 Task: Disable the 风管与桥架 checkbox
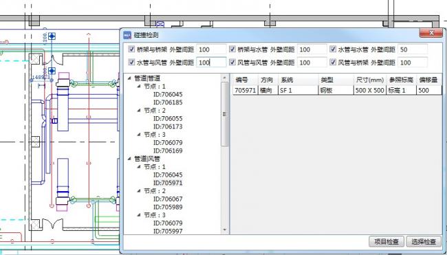pos(333,62)
